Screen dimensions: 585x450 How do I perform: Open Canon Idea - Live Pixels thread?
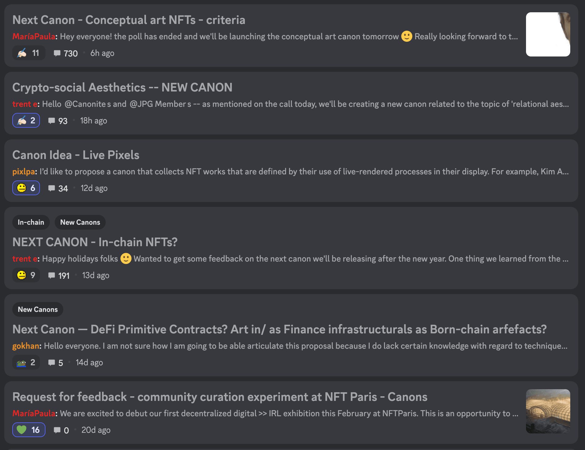pyautogui.click(x=76, y=155)
